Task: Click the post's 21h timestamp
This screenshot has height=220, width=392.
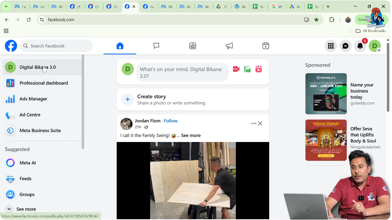Action: click(138, 127)
